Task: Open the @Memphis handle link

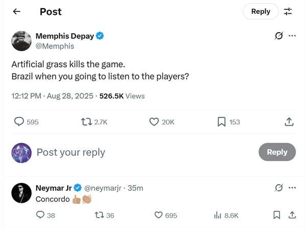Action: [x=55, y=46]
